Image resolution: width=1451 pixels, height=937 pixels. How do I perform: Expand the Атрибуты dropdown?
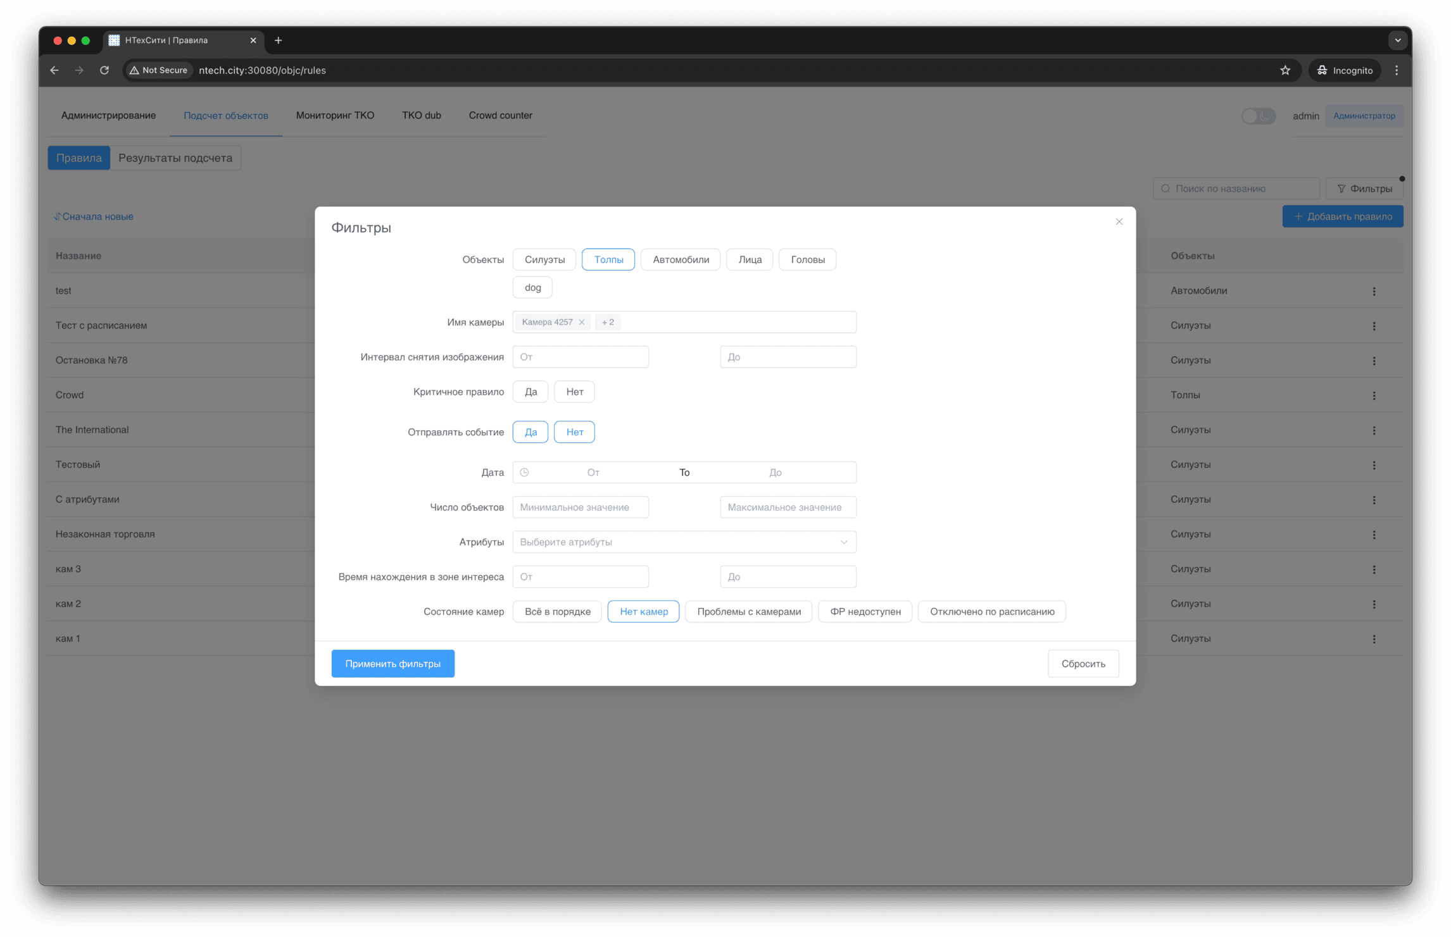pyautogui.click(x=684, y=542)
